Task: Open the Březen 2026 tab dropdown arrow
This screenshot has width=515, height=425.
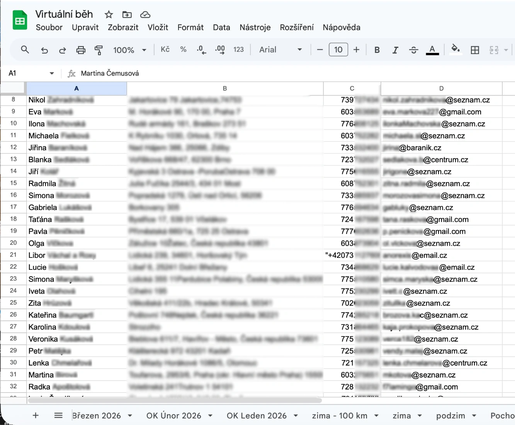Action: click(130, 416)
